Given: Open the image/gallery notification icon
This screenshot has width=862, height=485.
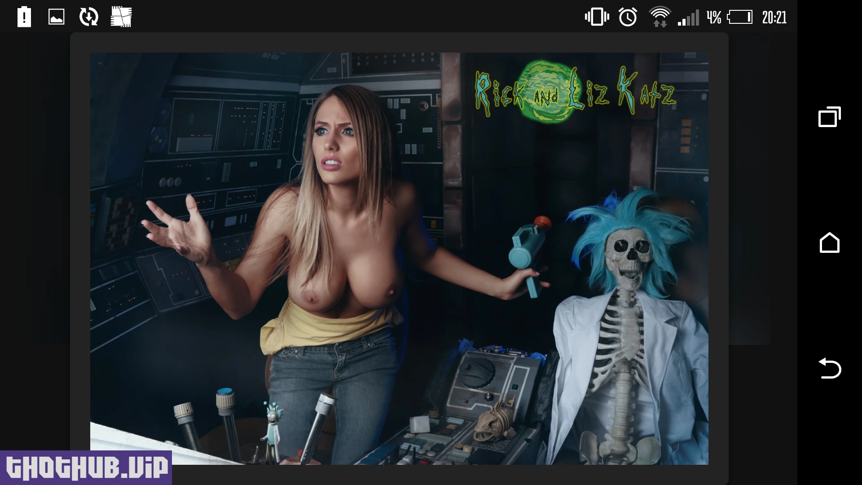Looking at the screenshot, I should (57, 17).
